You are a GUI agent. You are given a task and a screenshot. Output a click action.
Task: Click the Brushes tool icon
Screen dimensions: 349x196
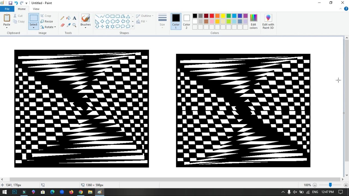[85, 18]
